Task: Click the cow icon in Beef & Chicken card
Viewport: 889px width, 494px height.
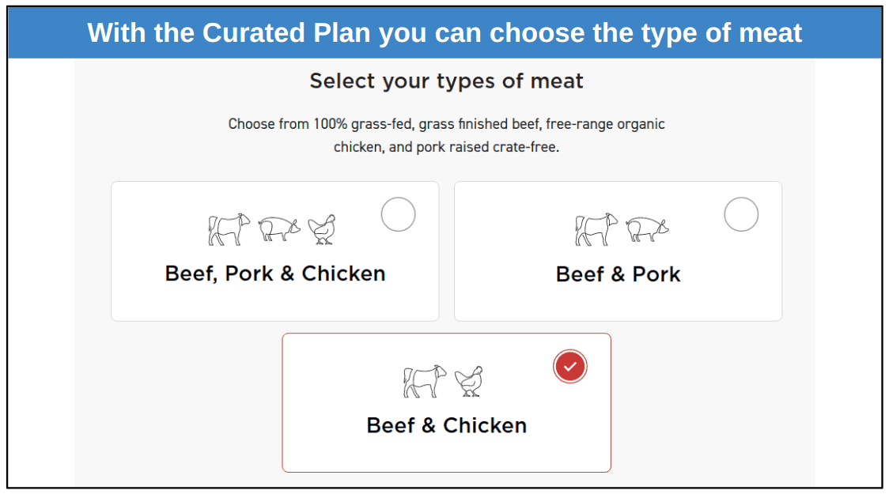Action: click(425, 381)
